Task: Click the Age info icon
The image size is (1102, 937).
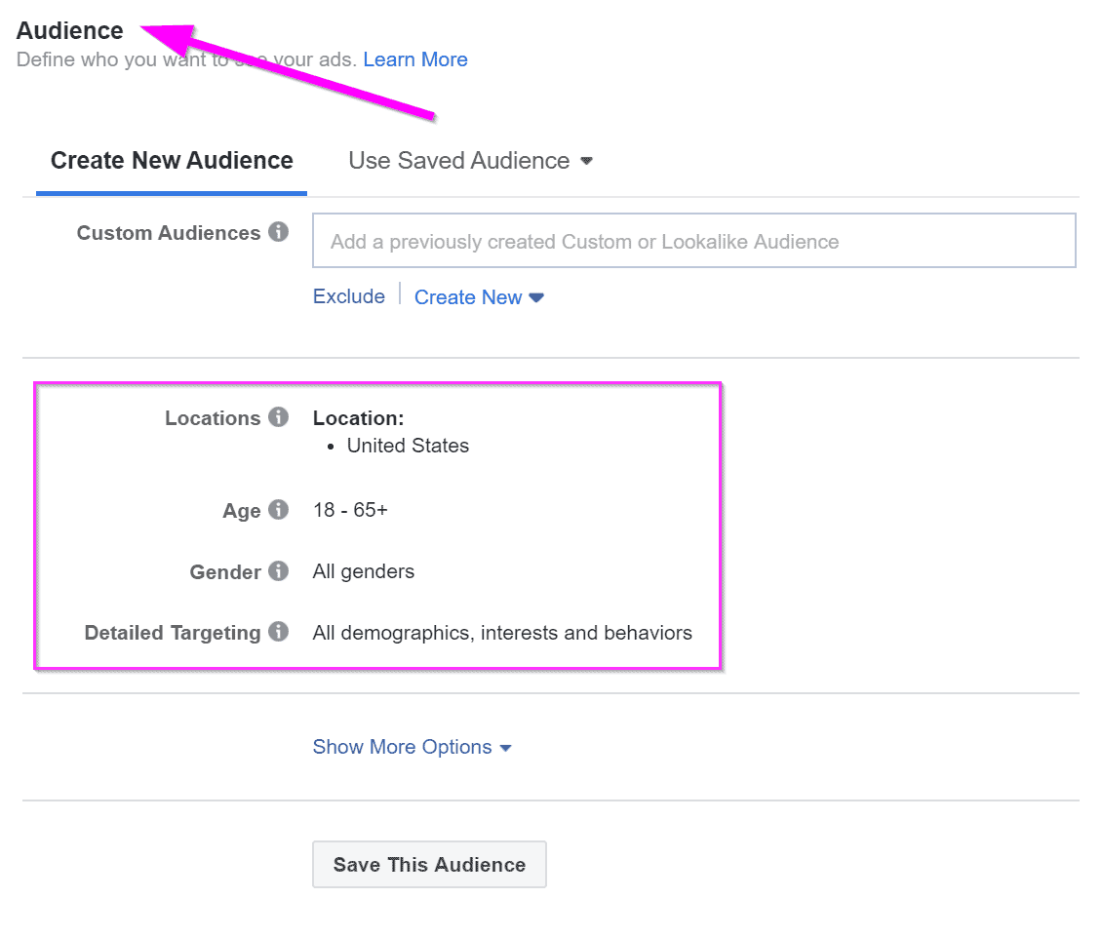Action: coord(281,509)
